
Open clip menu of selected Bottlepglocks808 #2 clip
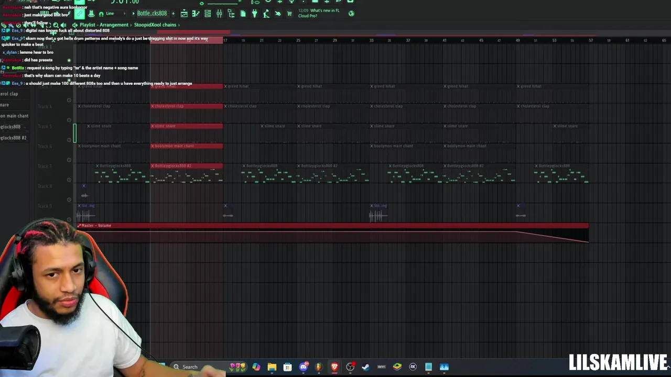[x=153, y=166]
